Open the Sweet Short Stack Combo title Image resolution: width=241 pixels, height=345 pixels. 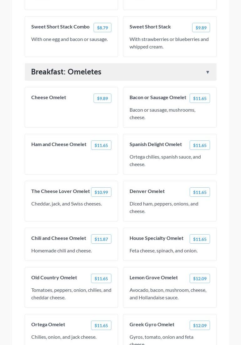[60, 27]
